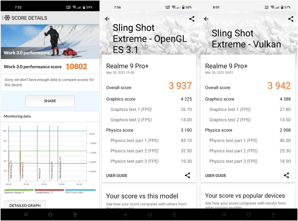298x221 pixels.
Task: Select the Work 3.0 score 10802
Action: (x=76, y=67)
